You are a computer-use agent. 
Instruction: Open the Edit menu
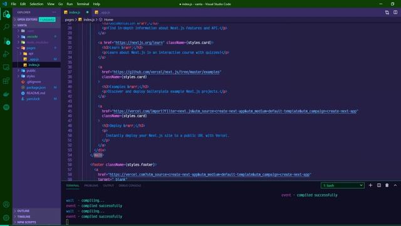23,4
